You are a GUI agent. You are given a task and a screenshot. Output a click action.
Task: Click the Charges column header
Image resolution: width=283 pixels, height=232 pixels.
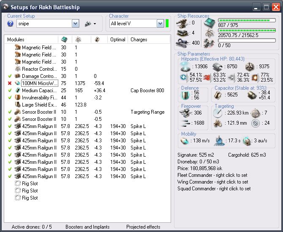click(139, 40)
